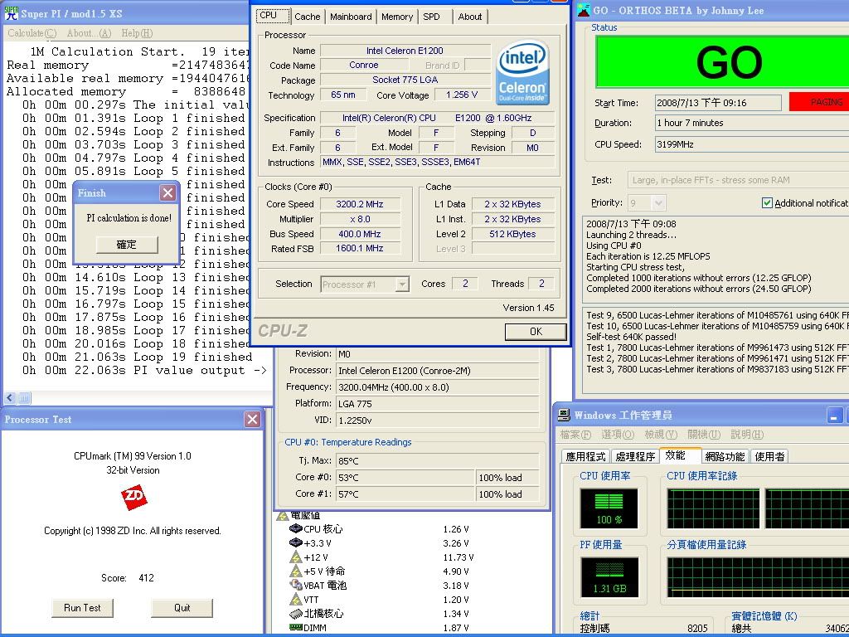Open the Help menu in Super PI

[x=137, y=33]
